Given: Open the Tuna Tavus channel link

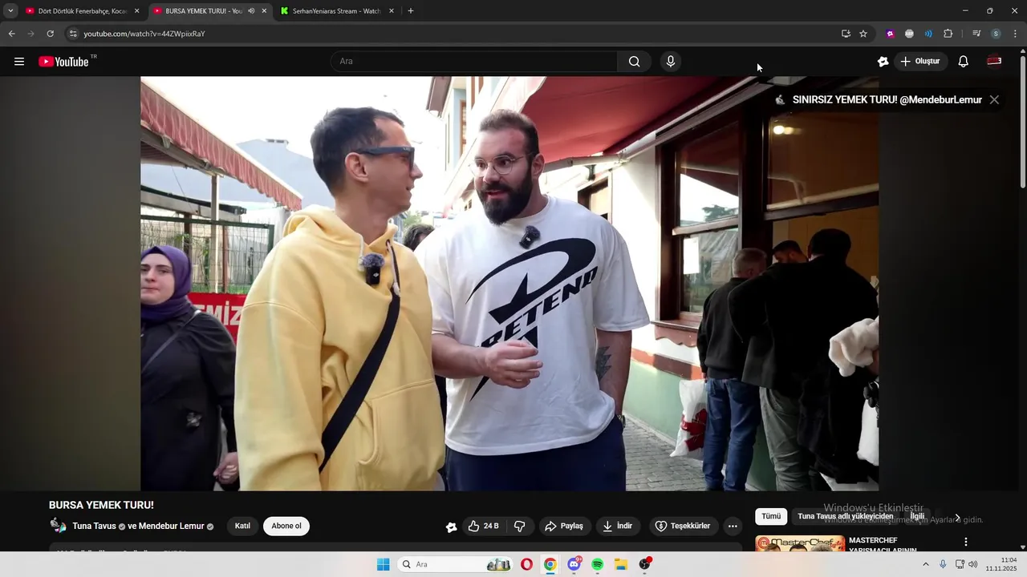Looking at the screenshot, I should [95, 527].
